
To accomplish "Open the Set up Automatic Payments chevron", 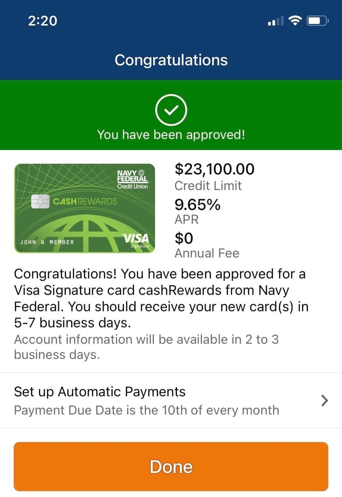I will tap(325, 400).
